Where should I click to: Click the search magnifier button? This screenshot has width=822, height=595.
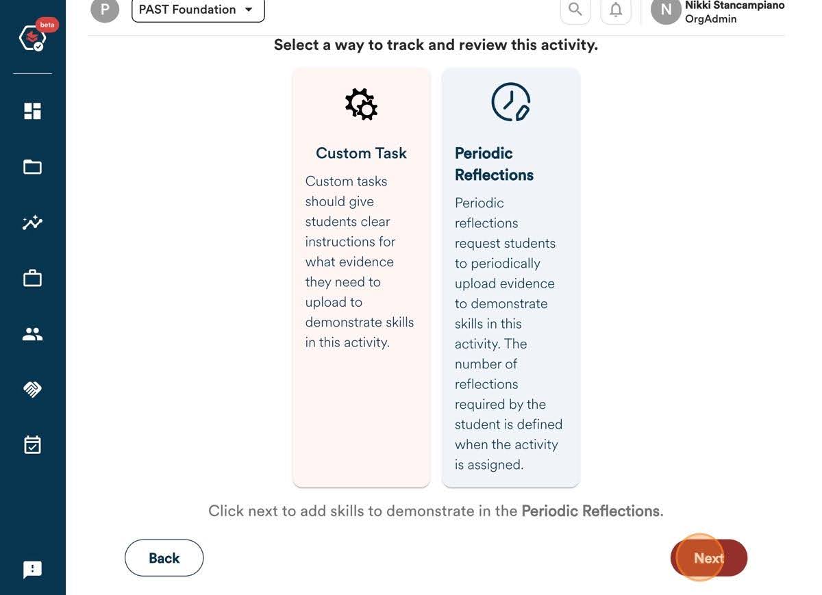point(575,10)
